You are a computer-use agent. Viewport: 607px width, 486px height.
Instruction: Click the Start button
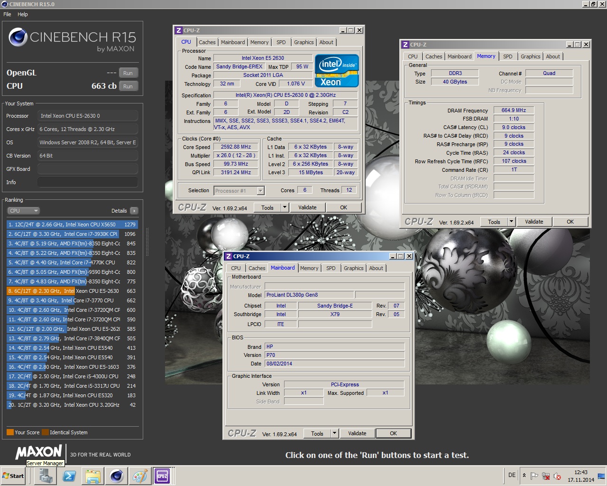pos(13,476)
